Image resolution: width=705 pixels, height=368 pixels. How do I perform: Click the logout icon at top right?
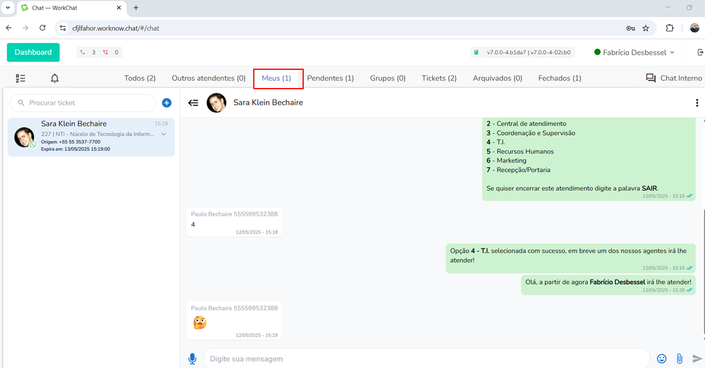tap(700, 52)
